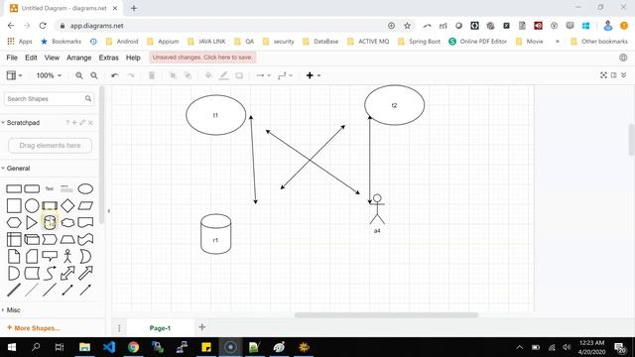The width and height of the screenshot is (635, 357).
Task: Select the Cylinder shape in palette
Action: tap(50, 222)
